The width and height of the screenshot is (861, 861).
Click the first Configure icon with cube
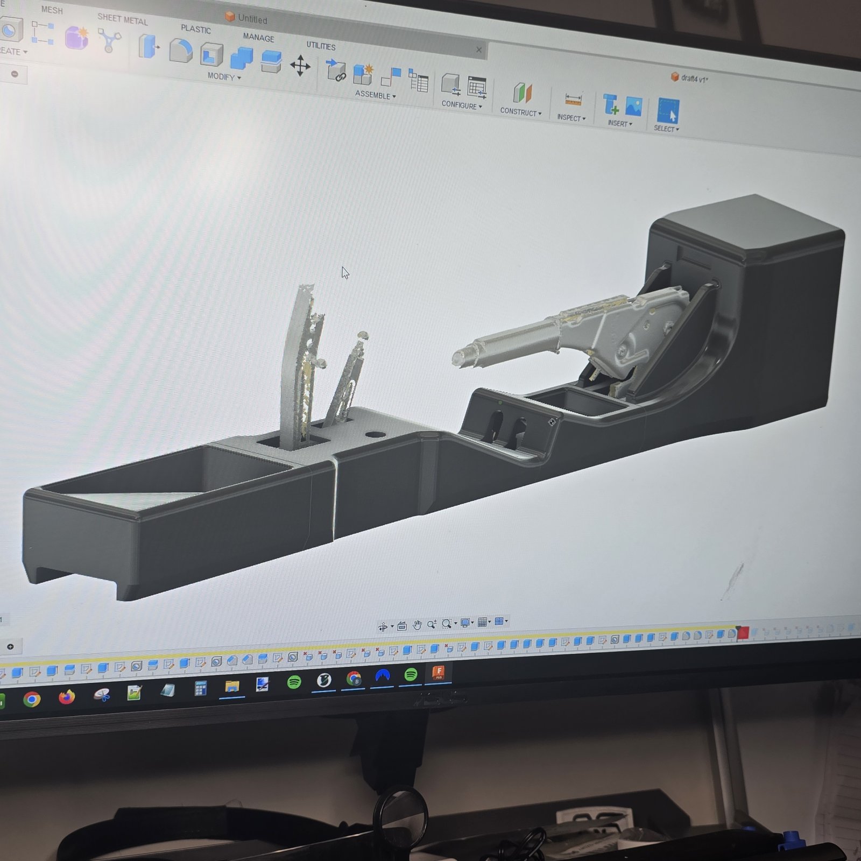450,85
